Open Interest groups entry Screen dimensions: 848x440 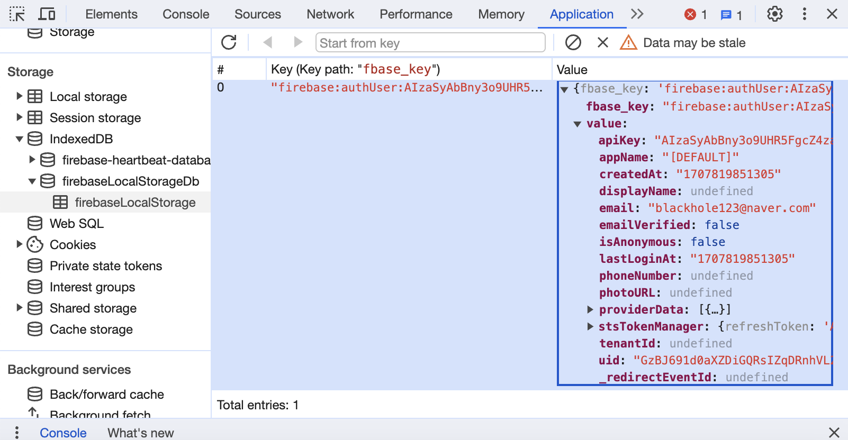pyautogui.click(x=92, y=287)
